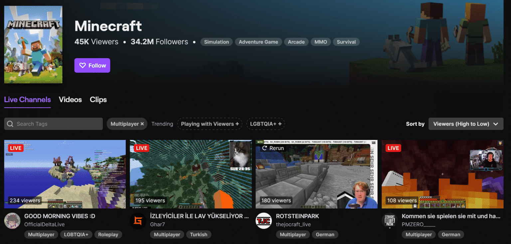Enable the Playing with Viewers filter
Screen dimensions: 511x244
[x=210, y=124]
